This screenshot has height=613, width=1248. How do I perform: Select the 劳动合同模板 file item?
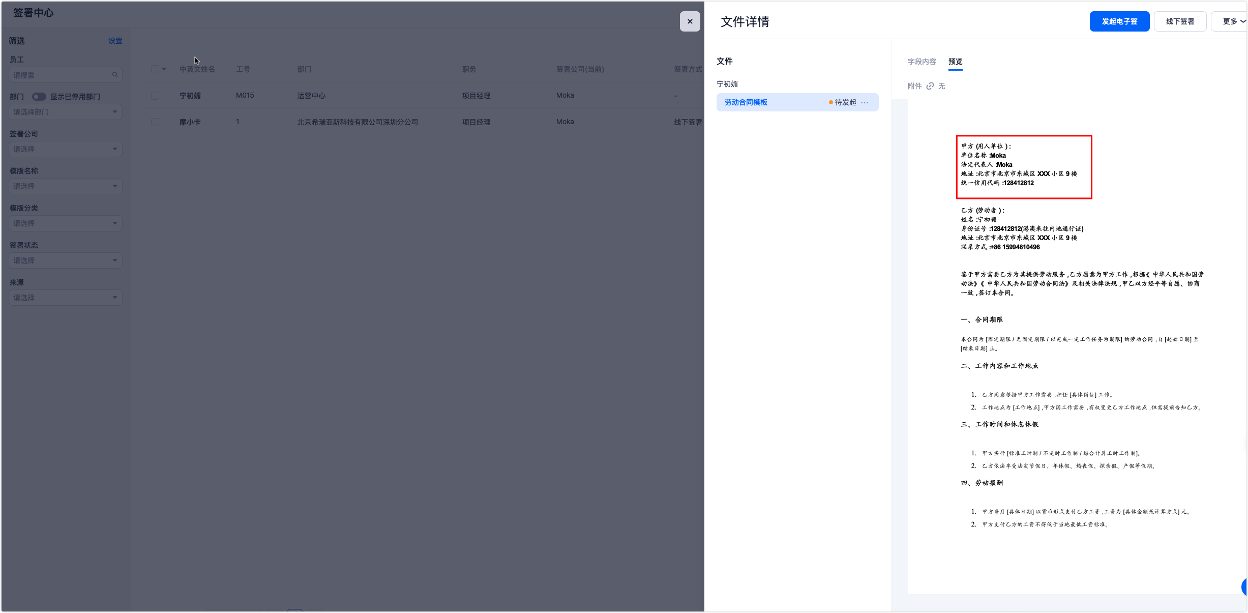pyautogui.click(x=746, y=102)
